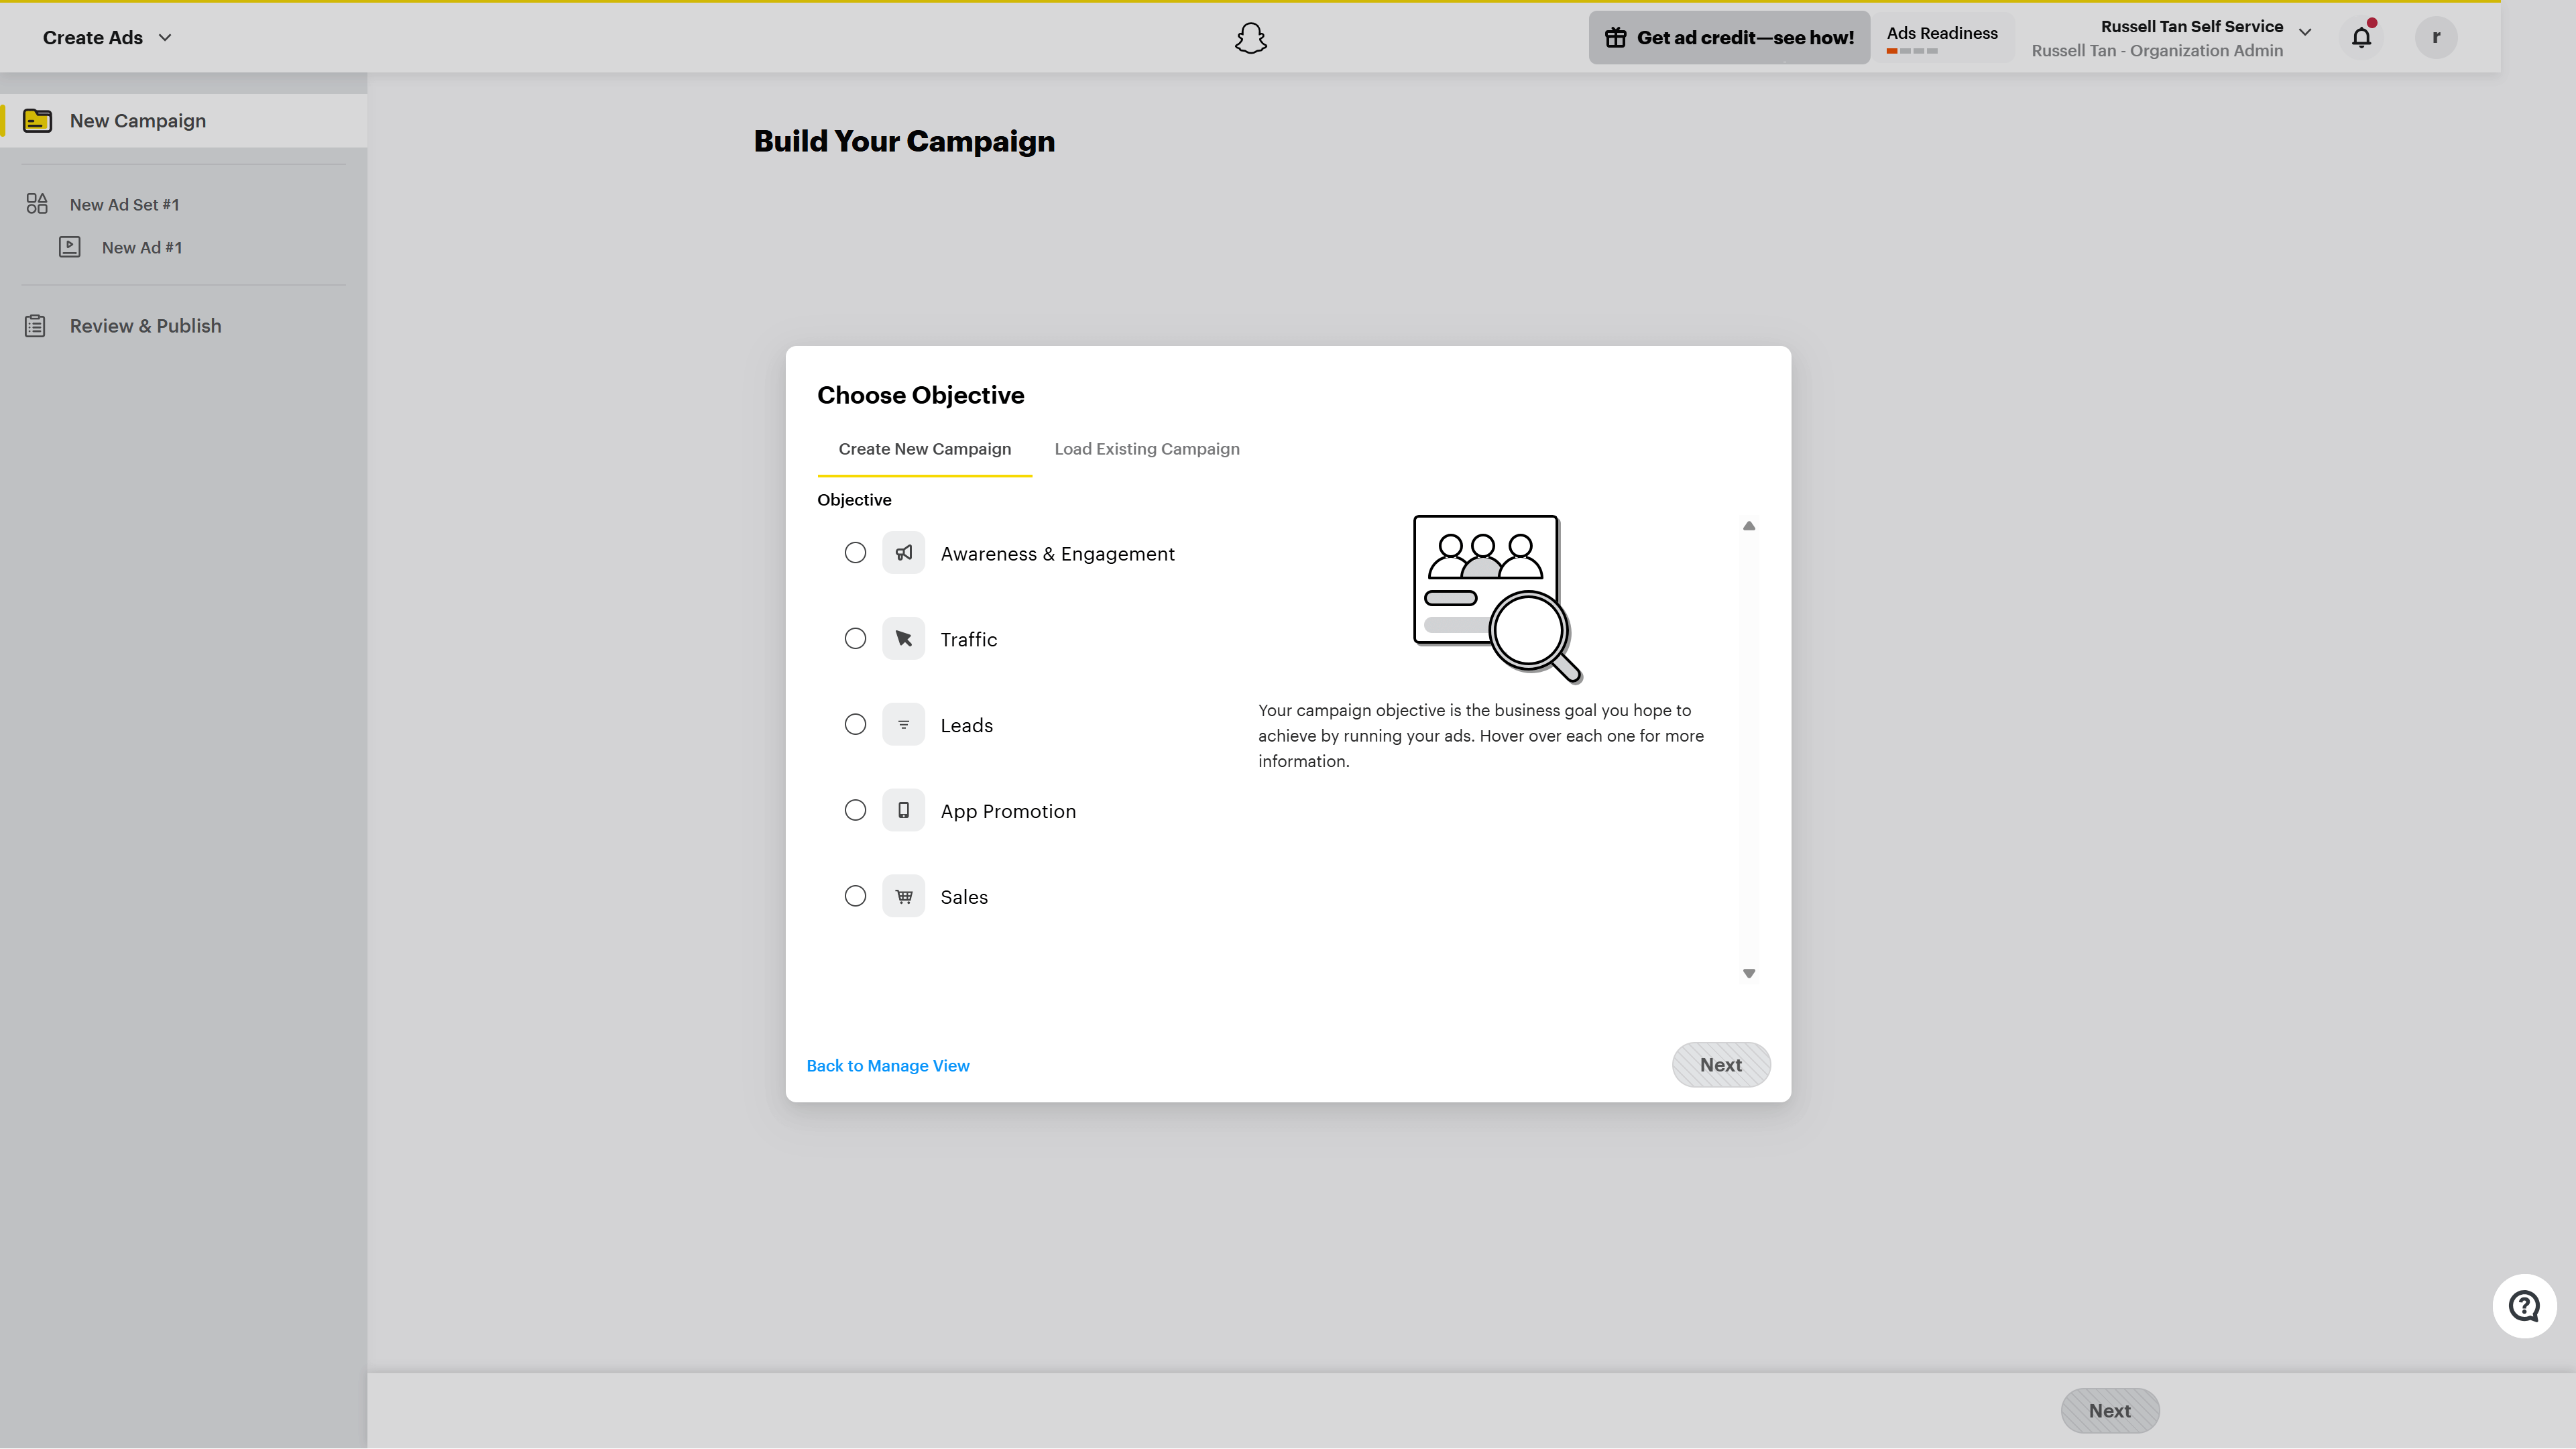This screenshot has height=1449, width=2576.
Task: Click the Snapchat ghost logo icon
Action: 1250,38
